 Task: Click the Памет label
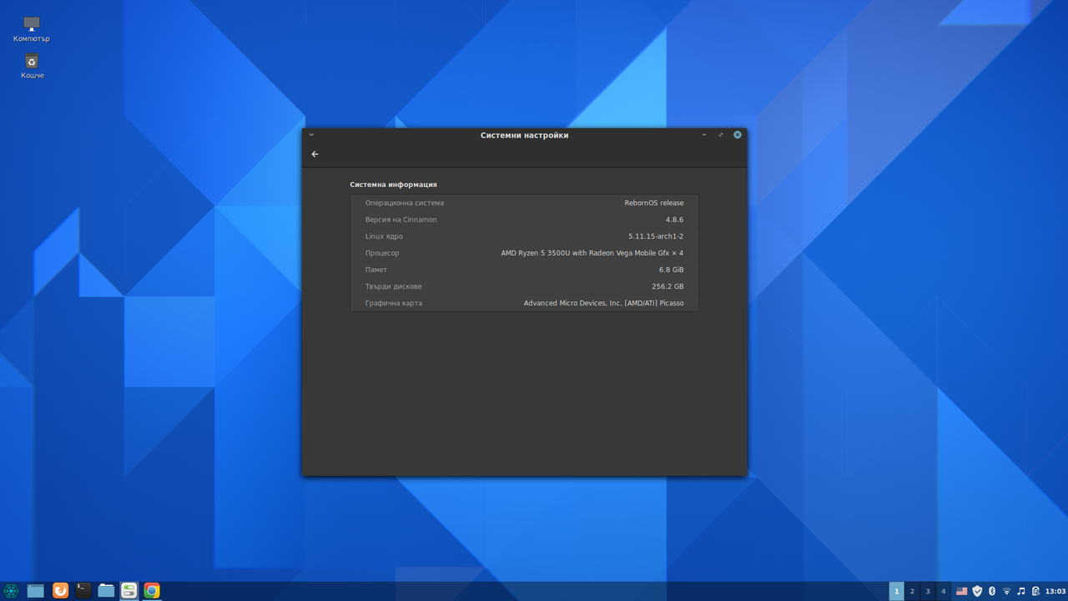[376, 270]
